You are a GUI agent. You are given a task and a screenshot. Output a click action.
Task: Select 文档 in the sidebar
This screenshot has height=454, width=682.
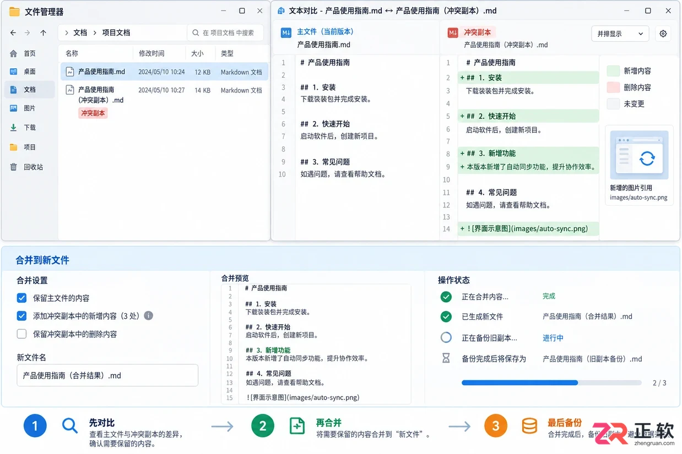click(x=29, y=89)
